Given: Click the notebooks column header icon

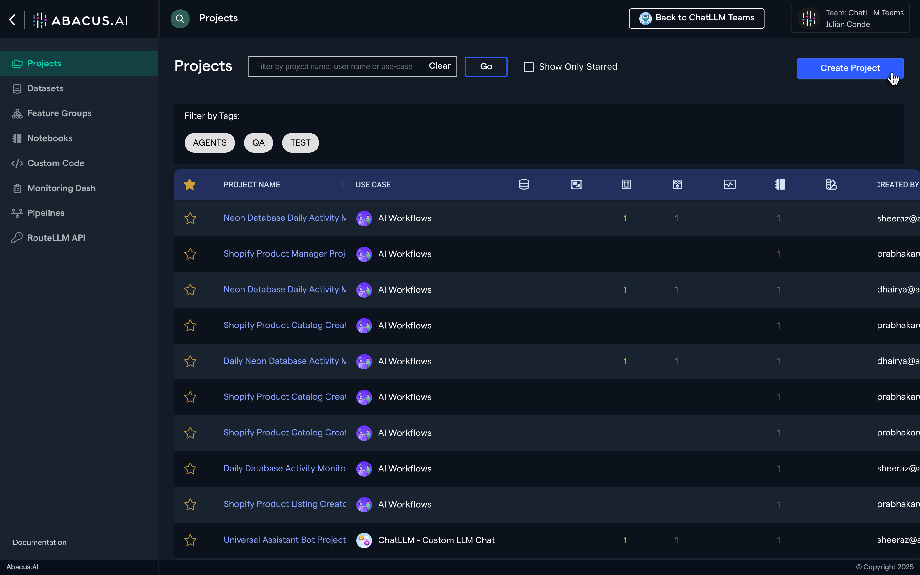Looking at the screenshot, I should tap(780, 184).
